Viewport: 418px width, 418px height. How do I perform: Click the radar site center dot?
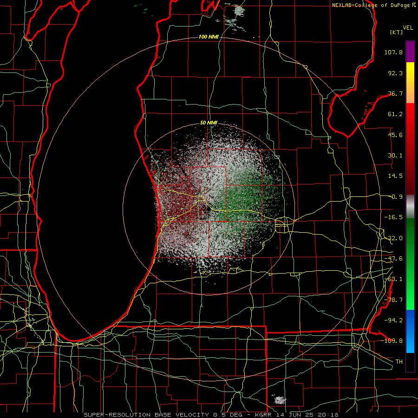click(209, 209)
